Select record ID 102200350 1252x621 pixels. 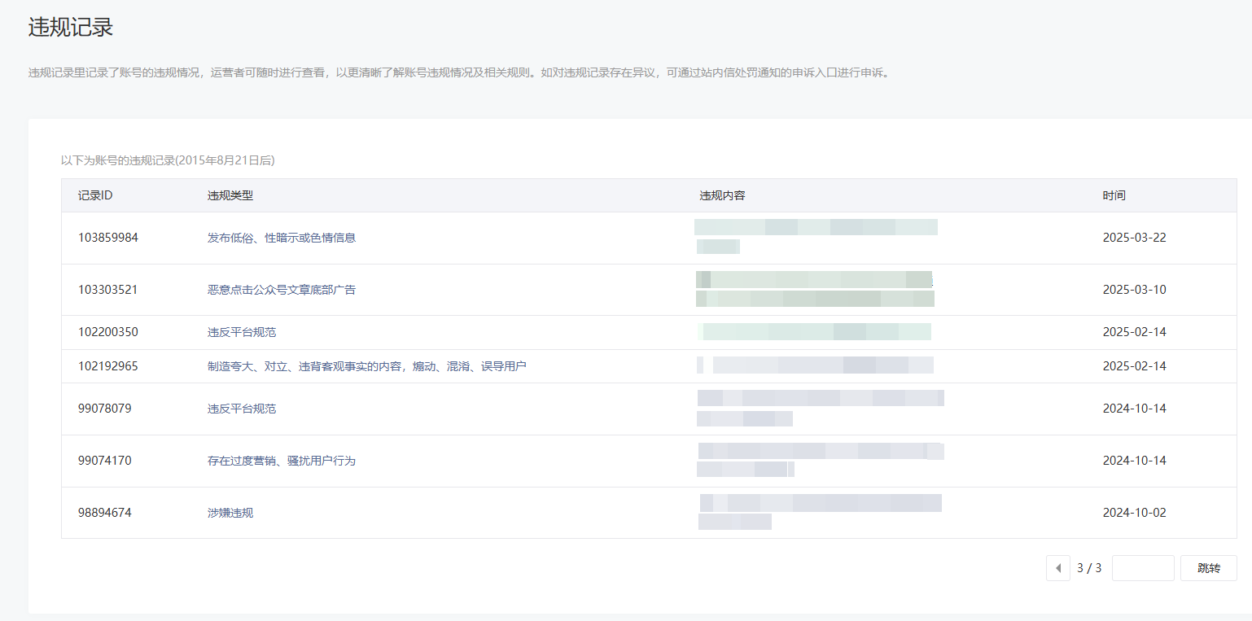point(108,332)
